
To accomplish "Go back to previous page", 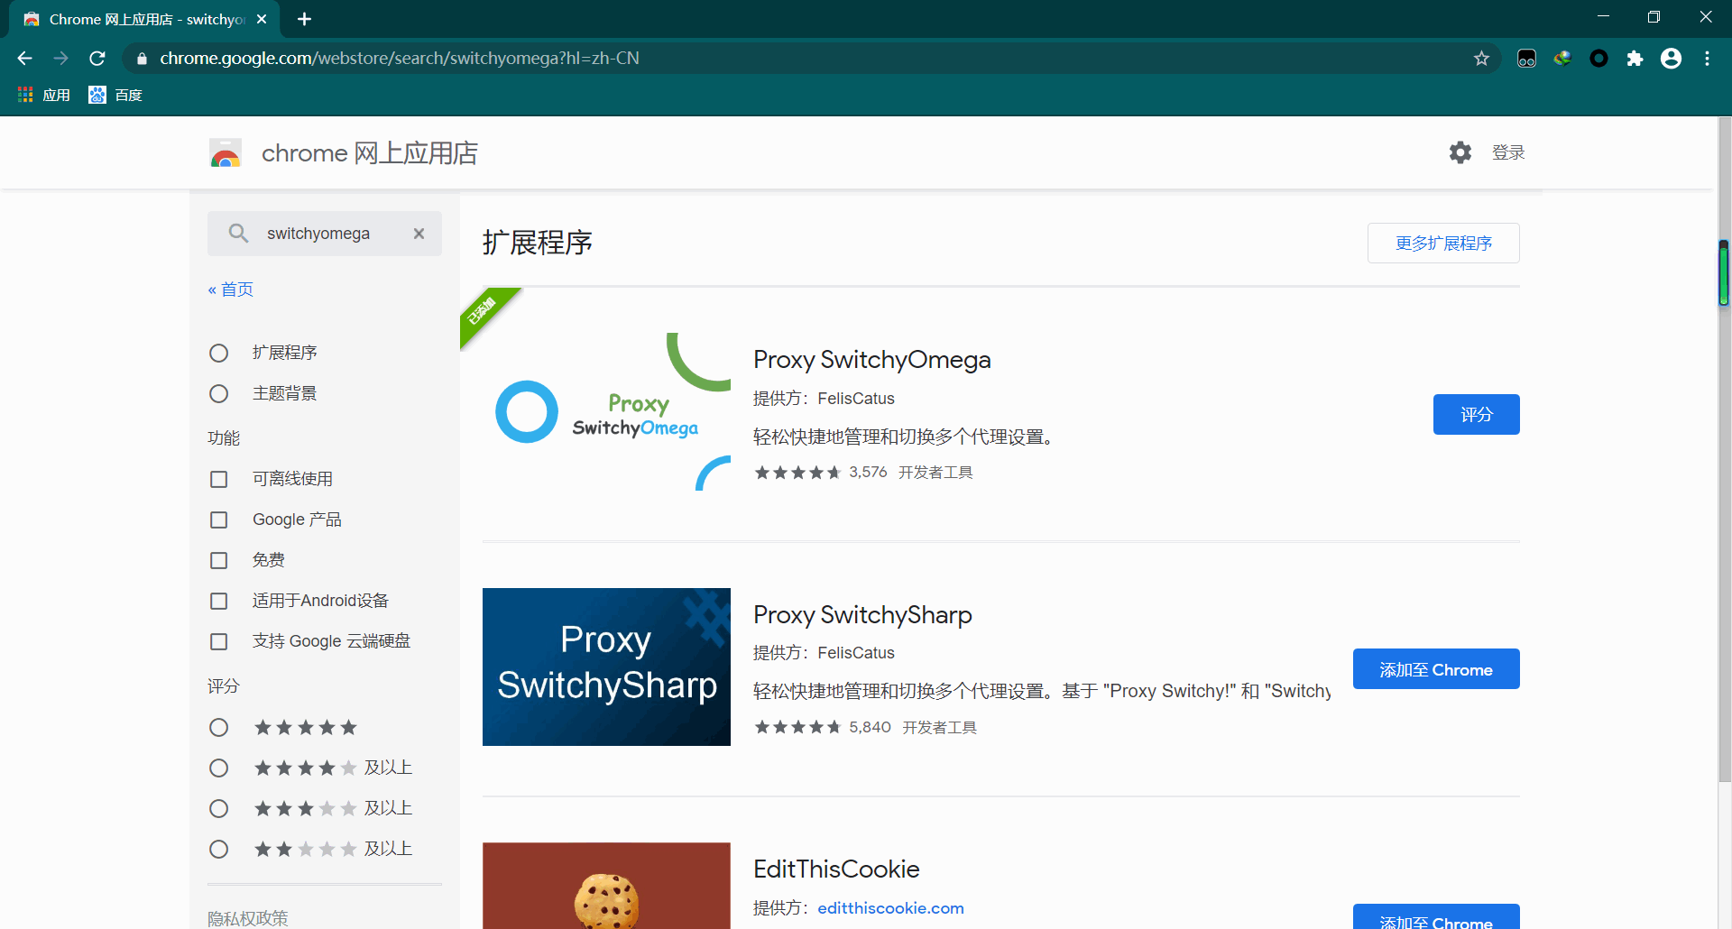I will click(x=24, y=59).
